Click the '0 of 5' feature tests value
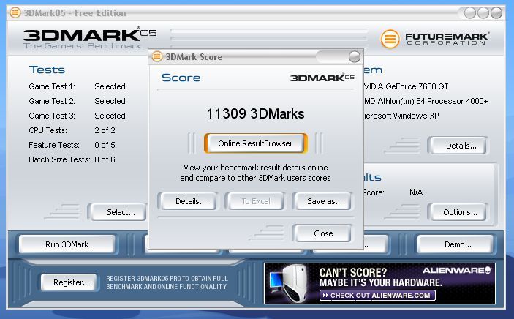This screenshot has height=319, width=514. (105, 145)
